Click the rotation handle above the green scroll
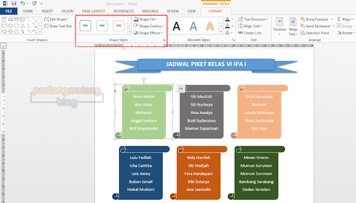 tap(144, 79)
